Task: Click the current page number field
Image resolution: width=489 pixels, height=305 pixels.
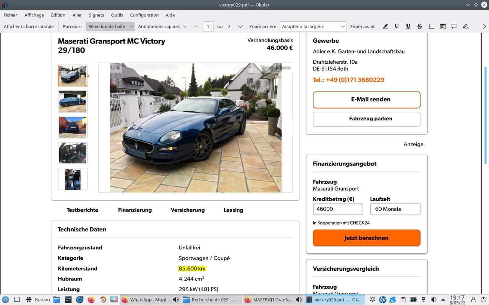Action: [x=208, y=27]
